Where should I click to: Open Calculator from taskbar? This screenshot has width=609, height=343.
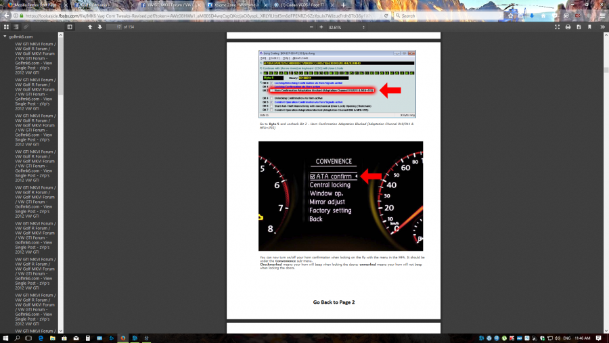88,338
